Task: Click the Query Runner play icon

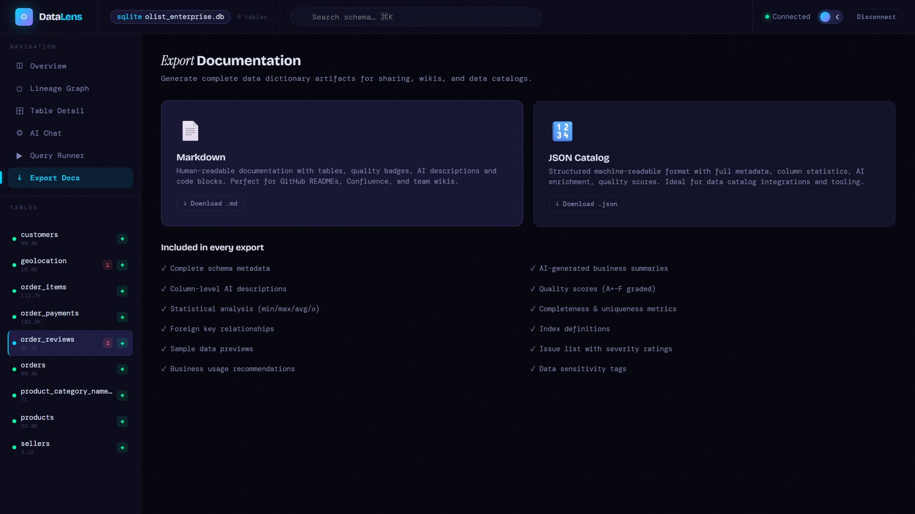Action: pyautogui.click(x=20, y=156)
